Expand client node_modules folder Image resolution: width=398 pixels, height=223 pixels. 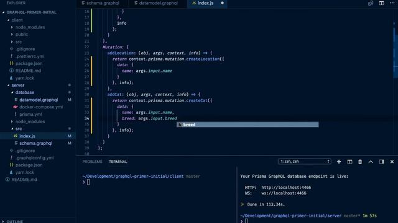[30, 27]
